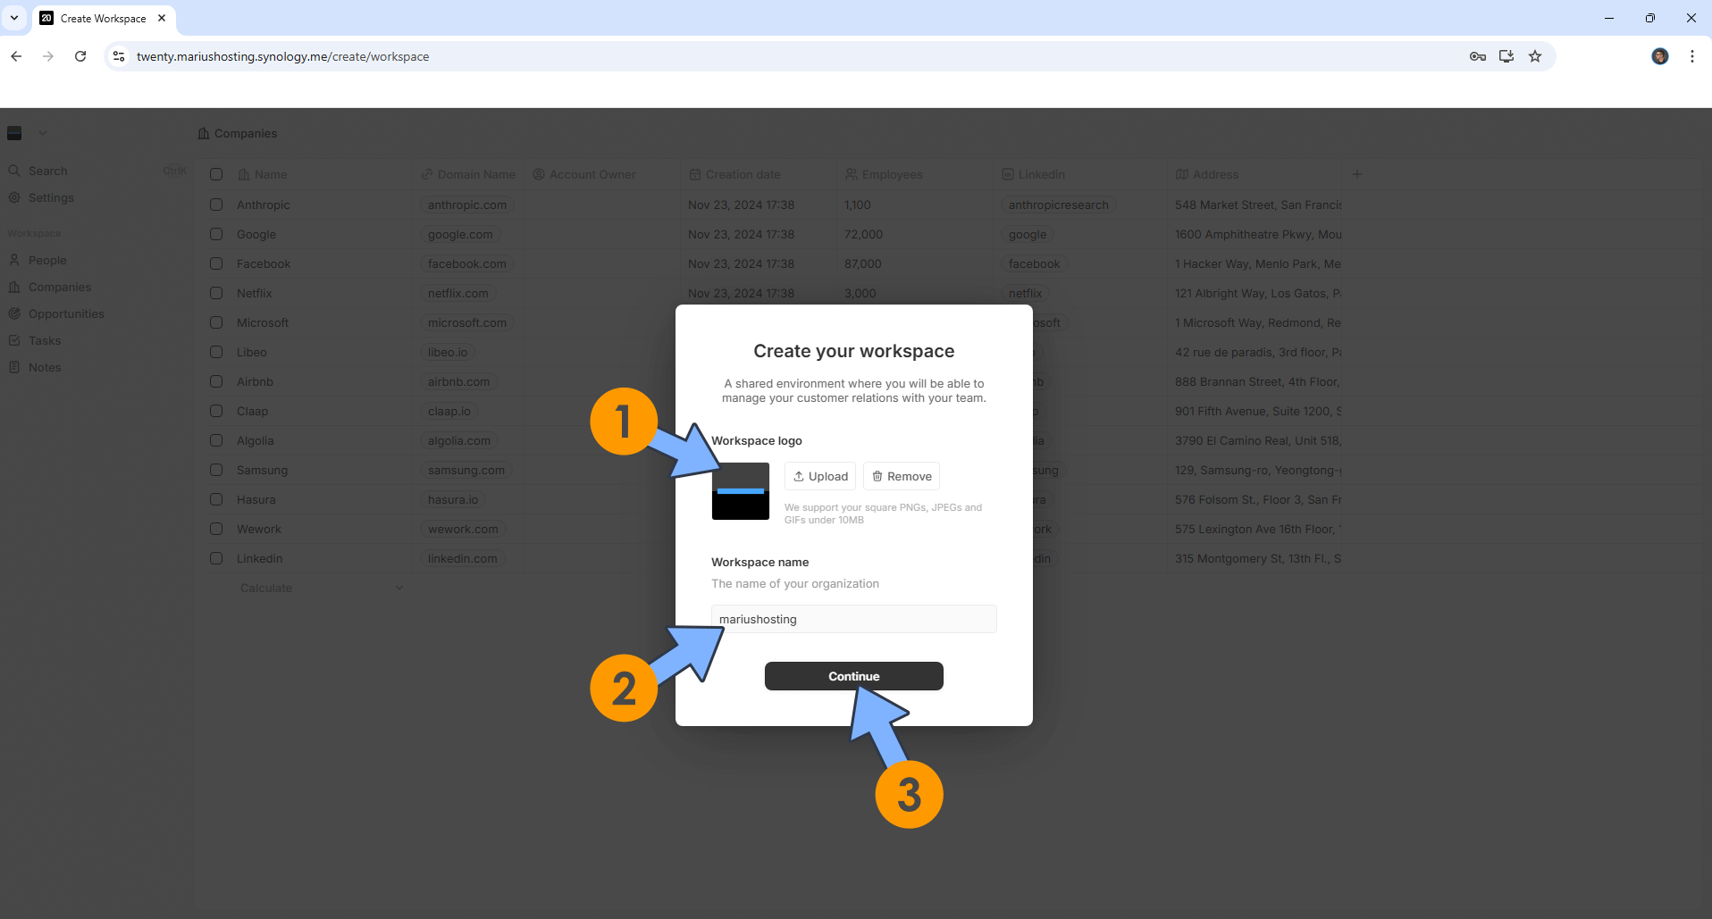Bookmark this page with the star icon
Viewport: 1712px width, 919px height.
(x=1535, y=56)
